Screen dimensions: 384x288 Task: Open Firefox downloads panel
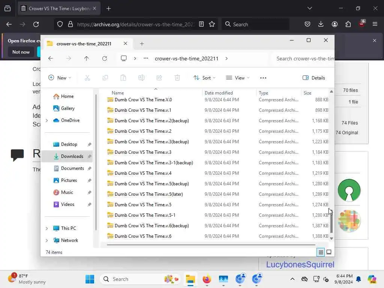[x=321, y=24]
